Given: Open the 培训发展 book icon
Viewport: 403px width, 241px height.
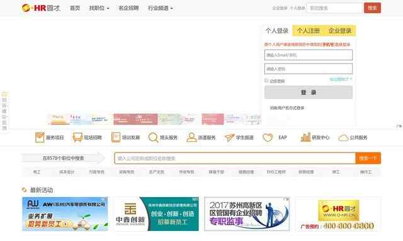Looking at the screenshot, I should 116,137.
